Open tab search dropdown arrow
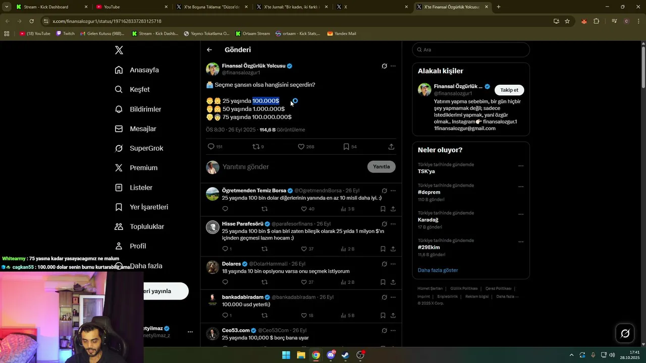Image resolution: width=646 pixels, height=363 pixels. [x=7, y=7]
